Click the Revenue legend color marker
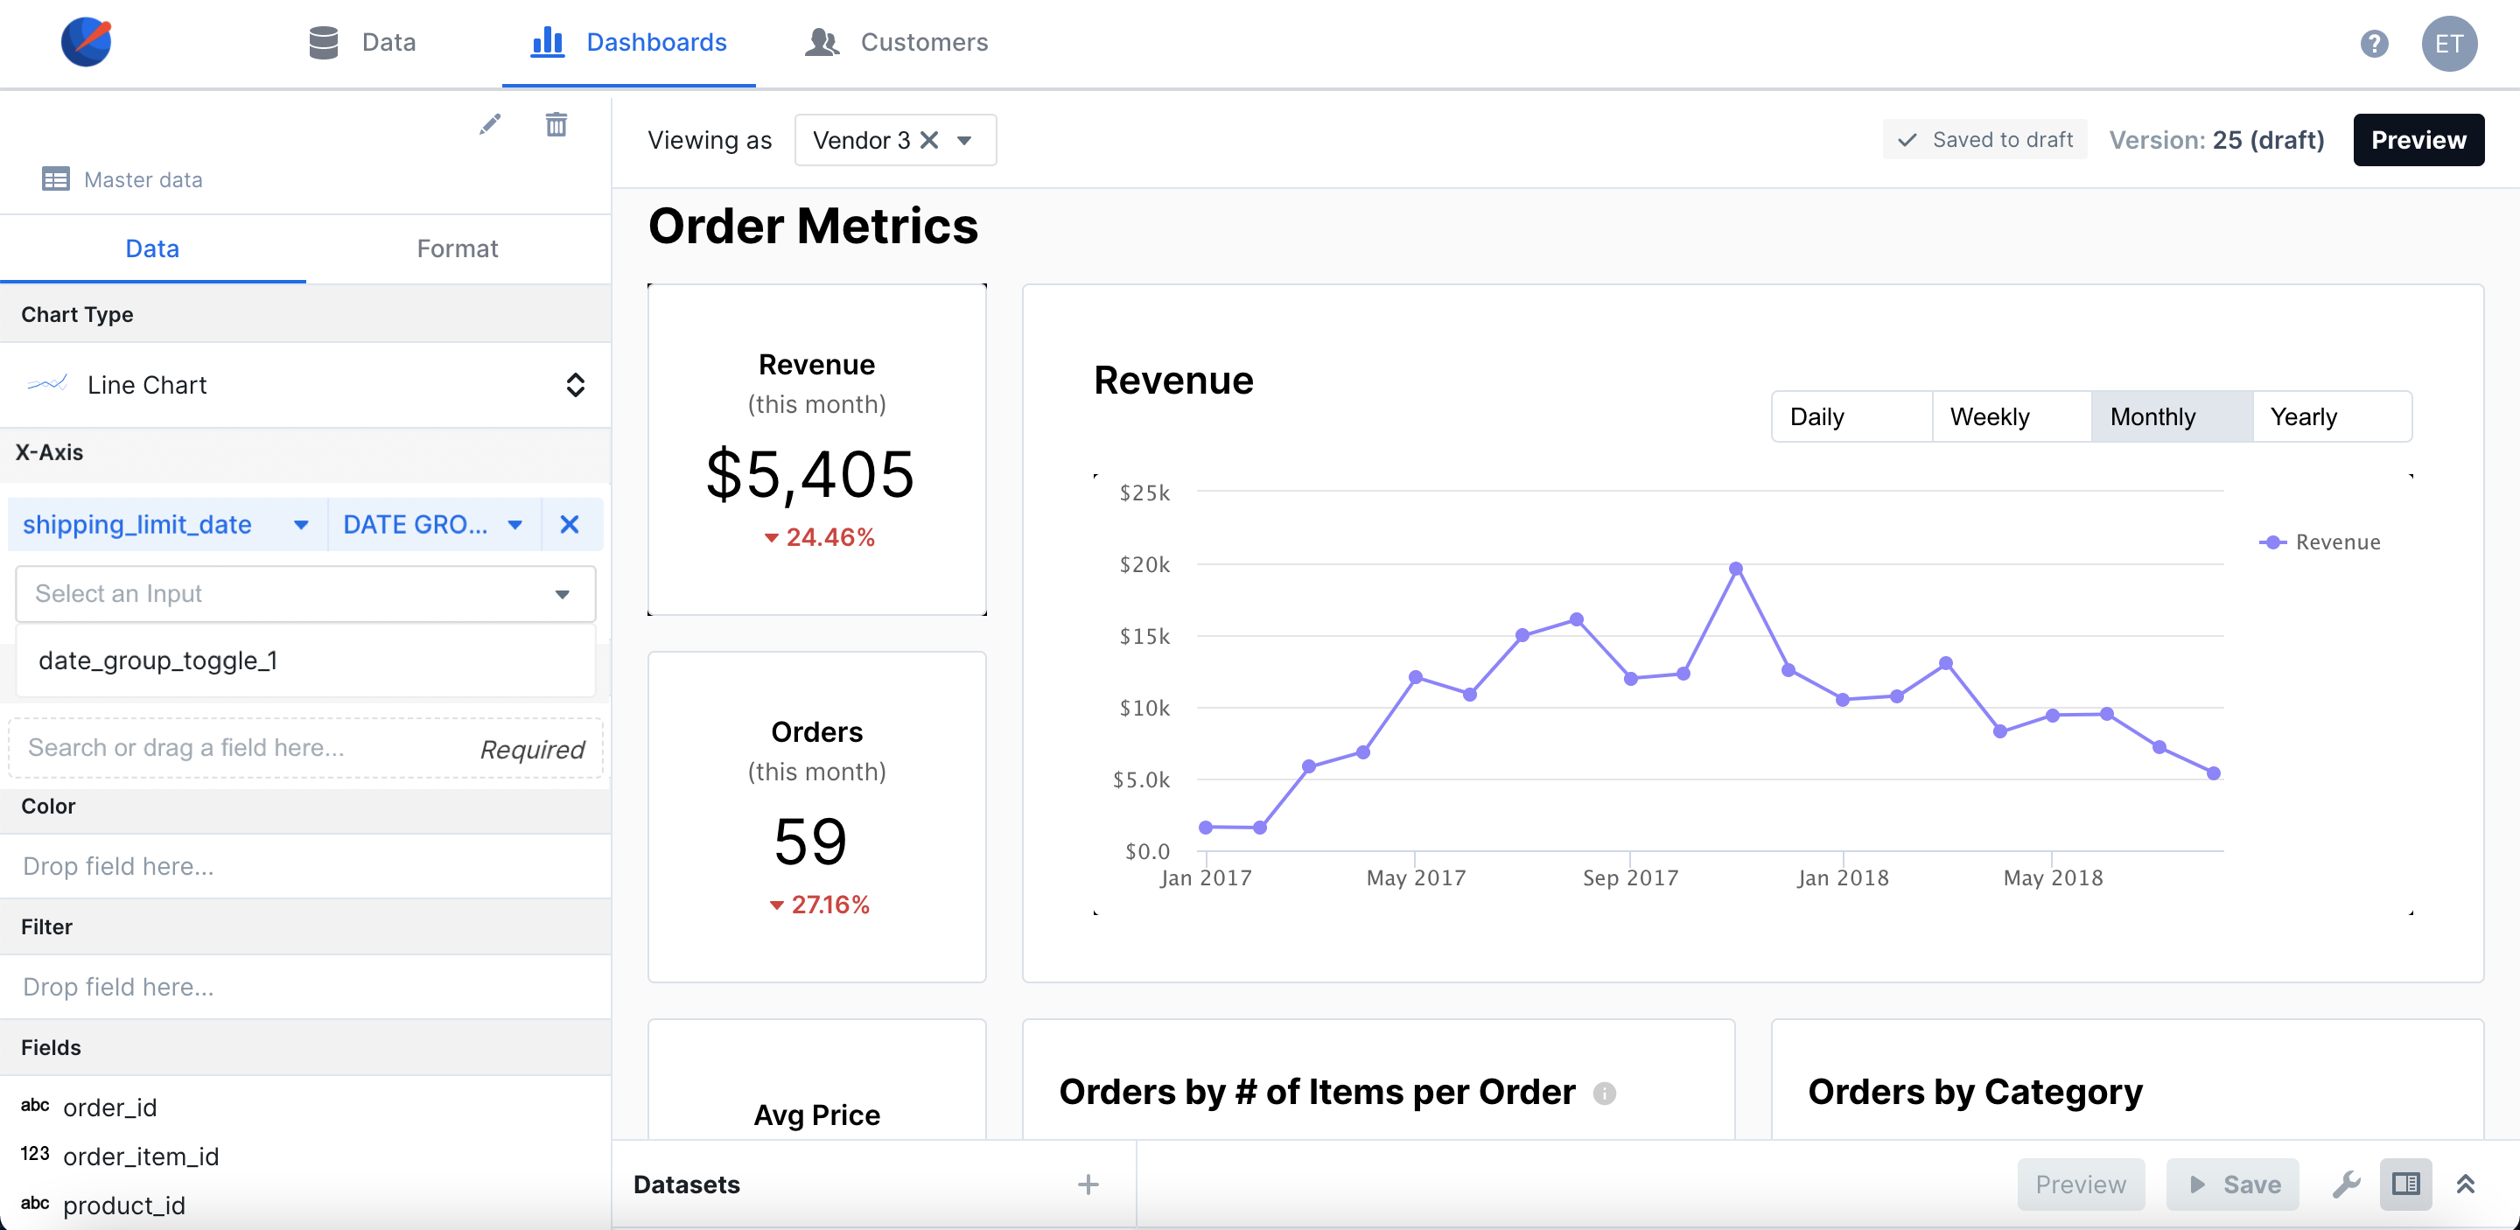Image resolution: width=2520 pixels, height=1230 pixels. [2272, 542]
